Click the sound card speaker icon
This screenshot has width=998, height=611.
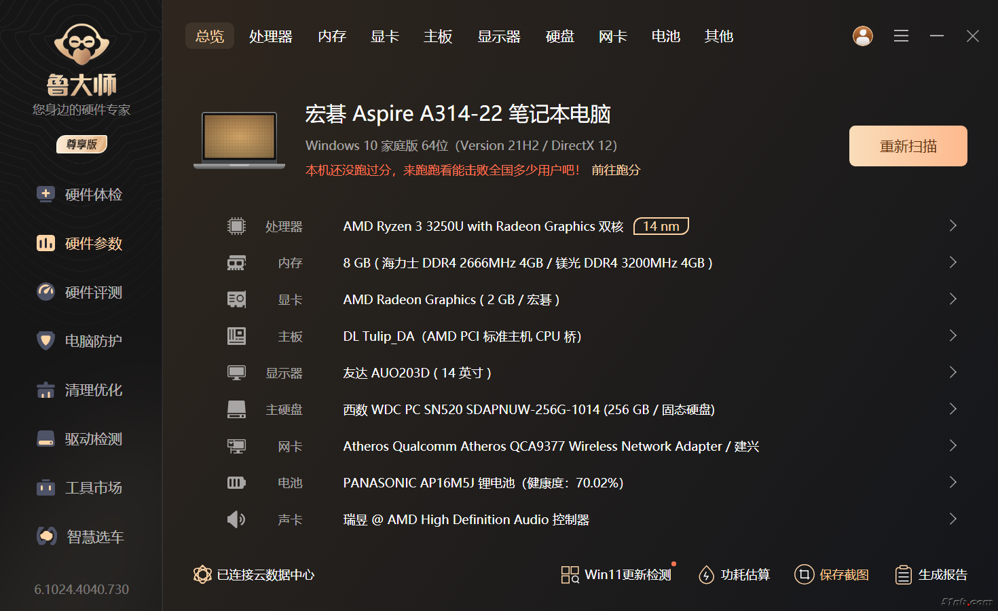coord(236,519)
